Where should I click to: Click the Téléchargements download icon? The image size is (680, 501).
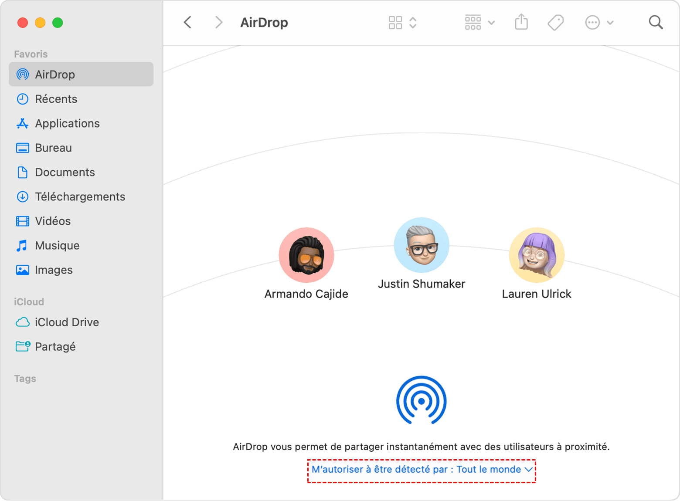pyautogui.click(x=23, y=196)
